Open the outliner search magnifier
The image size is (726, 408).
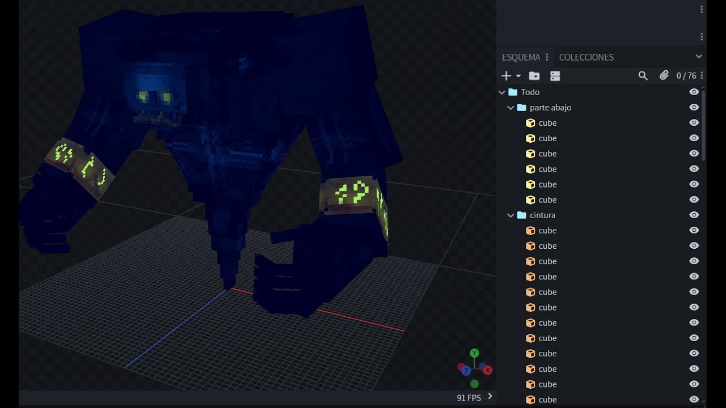click(643, 76)
